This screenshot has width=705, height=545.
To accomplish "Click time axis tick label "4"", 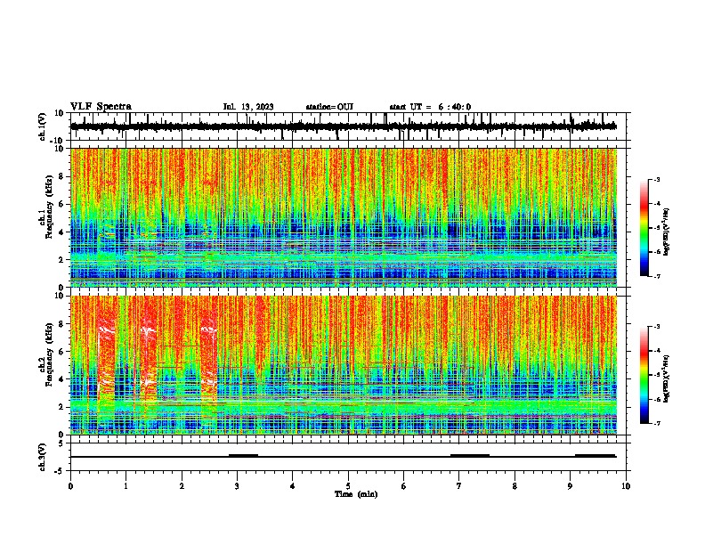I will click(x=292, y=486).
